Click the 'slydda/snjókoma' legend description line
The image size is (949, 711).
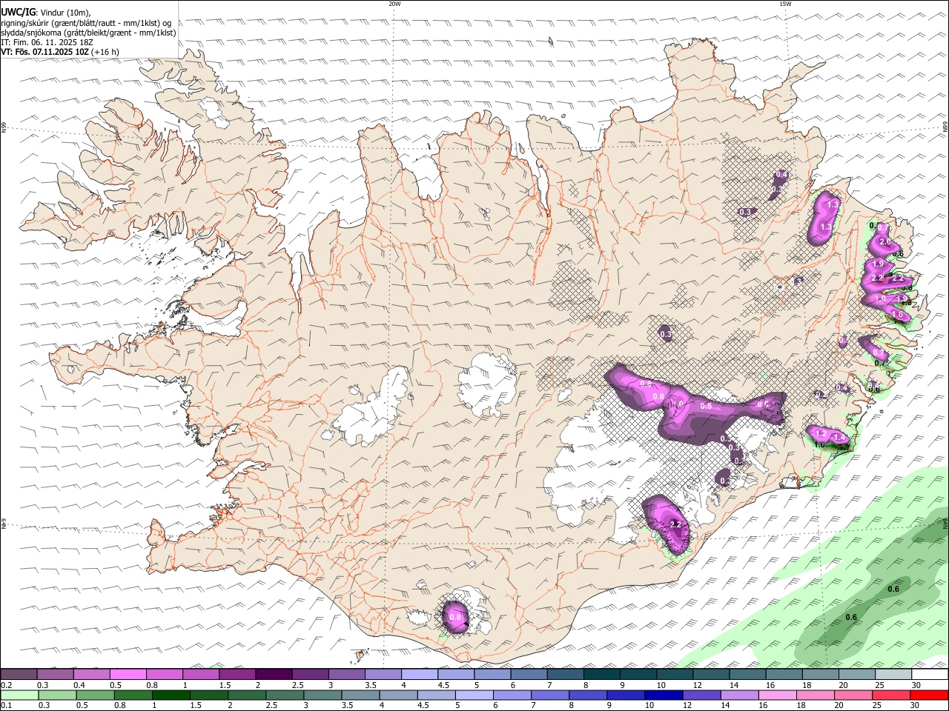[x=88, y=33]
